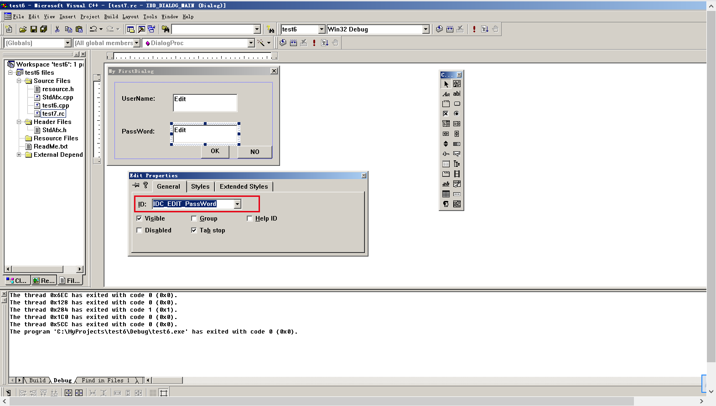Select the Tab Control tool
This screenshot has height=406, width=716.
point(446,174)
